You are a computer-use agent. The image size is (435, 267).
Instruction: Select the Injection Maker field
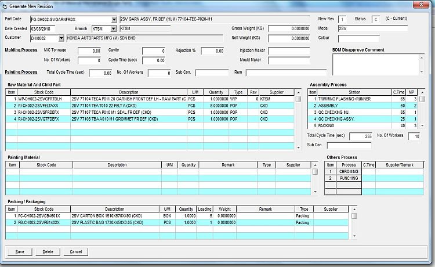[x=289, y=51]
